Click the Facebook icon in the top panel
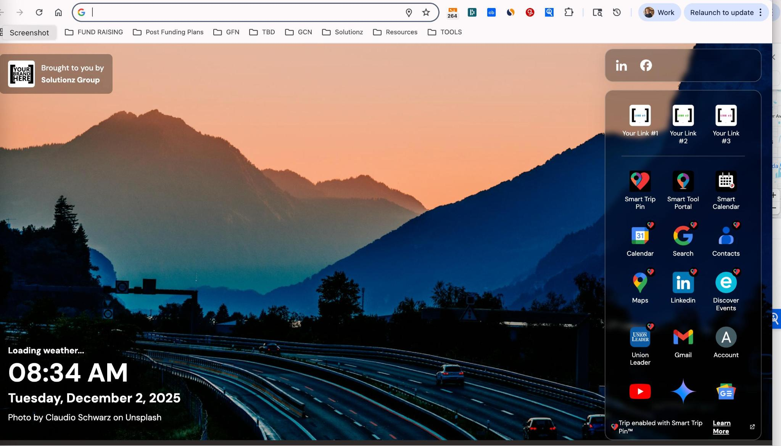781x446 pixels. point(646,66)
